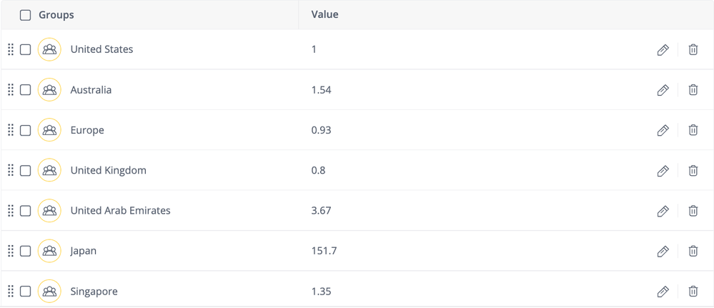Check the United States row checkbox
Viewport: 714px width, 308px height.
(x=26, y=49)
